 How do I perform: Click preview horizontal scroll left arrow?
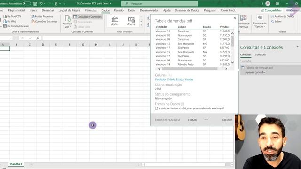[x=159, y=69]
